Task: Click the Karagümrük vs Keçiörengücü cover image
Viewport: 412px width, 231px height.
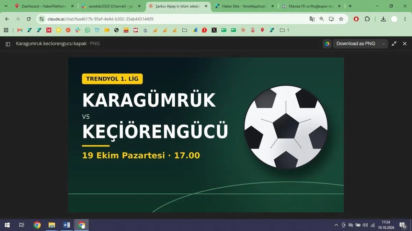Action: click(x=206, y=135)
